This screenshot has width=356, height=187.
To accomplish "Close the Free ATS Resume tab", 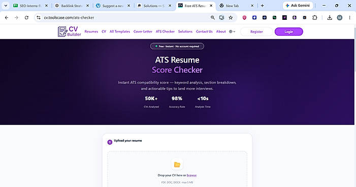I will tap(211, 6).
